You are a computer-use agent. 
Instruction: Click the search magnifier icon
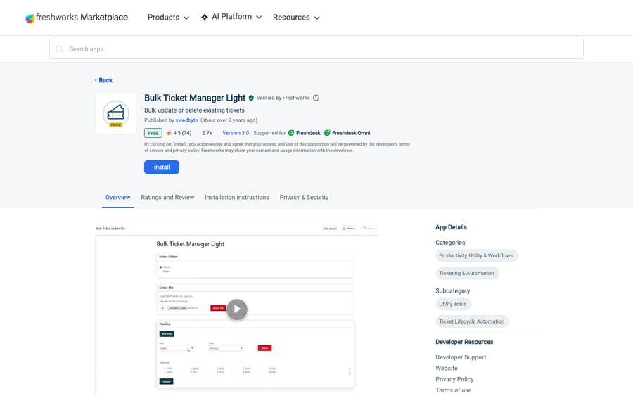coord(59,49)
